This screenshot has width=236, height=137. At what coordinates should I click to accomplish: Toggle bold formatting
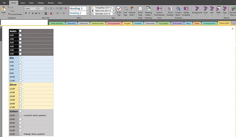26,13
